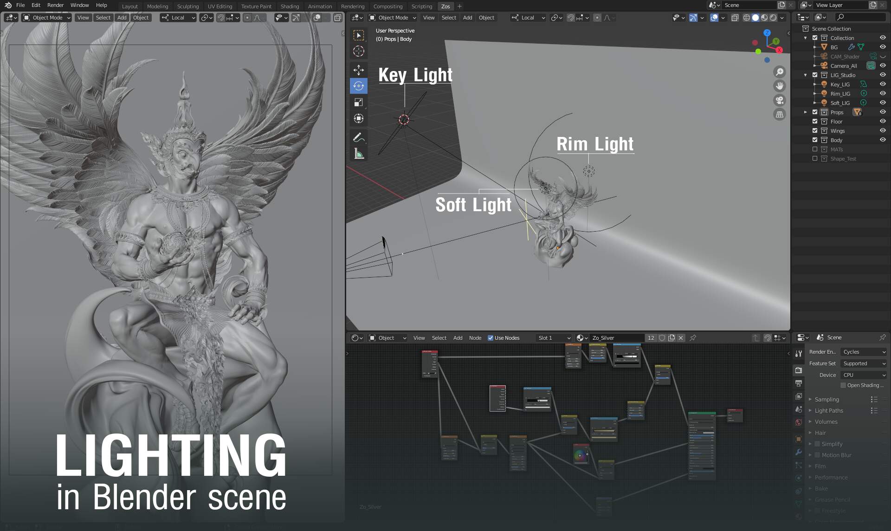Click the viewport zoom magnifier icon

tap(780, 72)
